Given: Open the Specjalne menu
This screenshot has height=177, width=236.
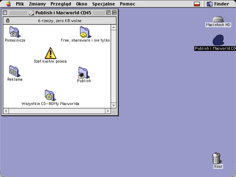Looking at the screenshot, I should [x=104, y=4].
